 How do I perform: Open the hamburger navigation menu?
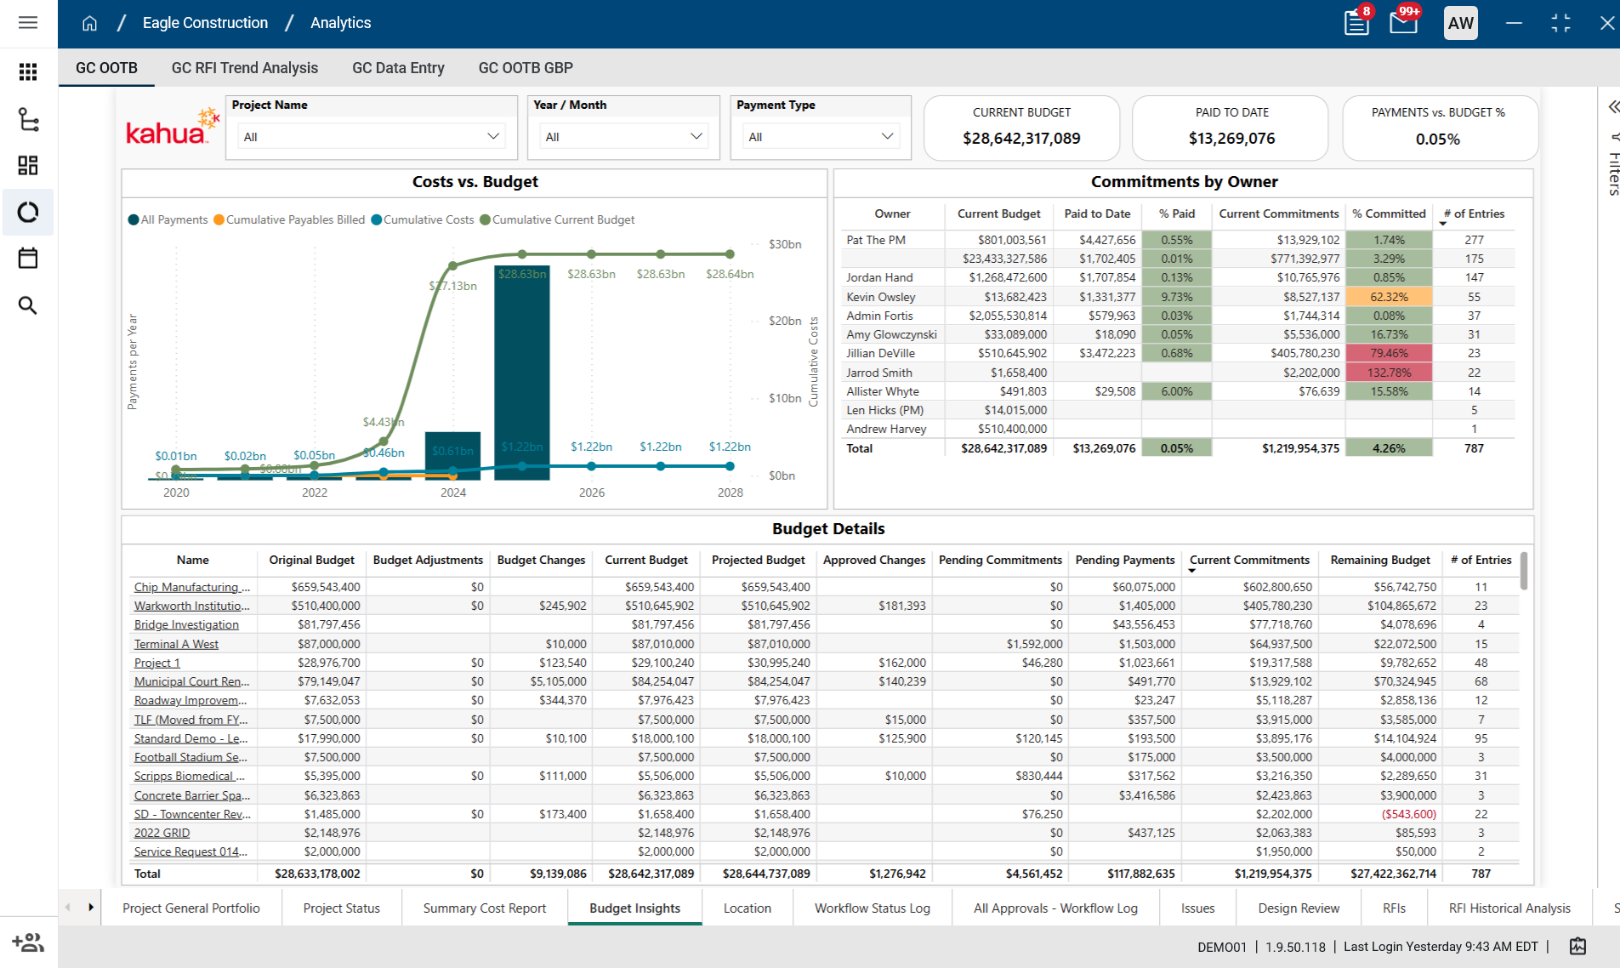point(28,23)
